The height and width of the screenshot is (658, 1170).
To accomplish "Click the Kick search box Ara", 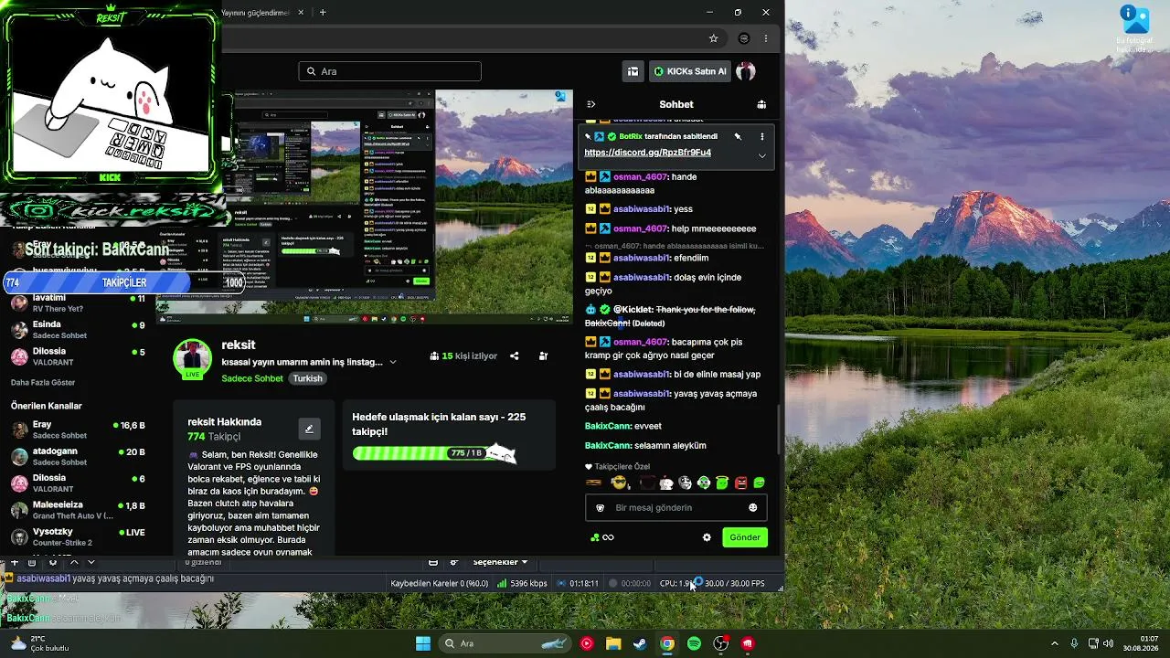I will click(389, 71).
